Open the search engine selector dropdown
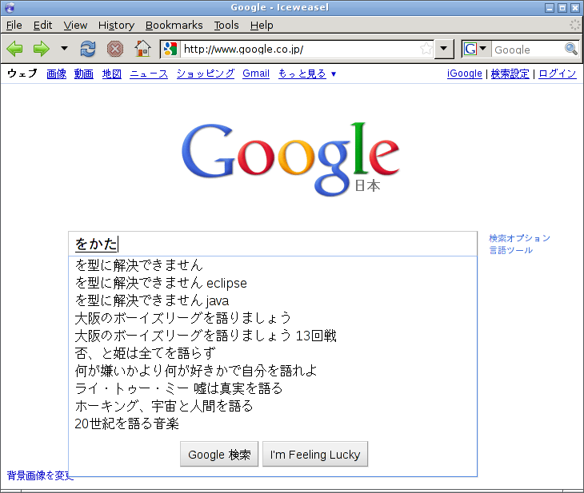Image resolution: width=584 pixels, height=493 pixels. (476, 49)
